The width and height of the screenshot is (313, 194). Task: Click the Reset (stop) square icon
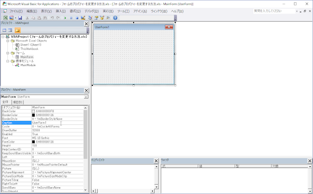(x=77, y=18)
